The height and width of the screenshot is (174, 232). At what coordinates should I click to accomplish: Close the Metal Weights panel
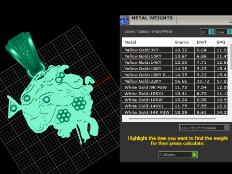[231, 20]
